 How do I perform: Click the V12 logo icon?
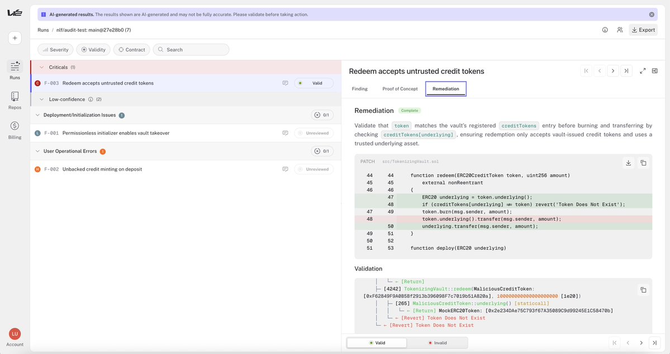pos(15,13)
